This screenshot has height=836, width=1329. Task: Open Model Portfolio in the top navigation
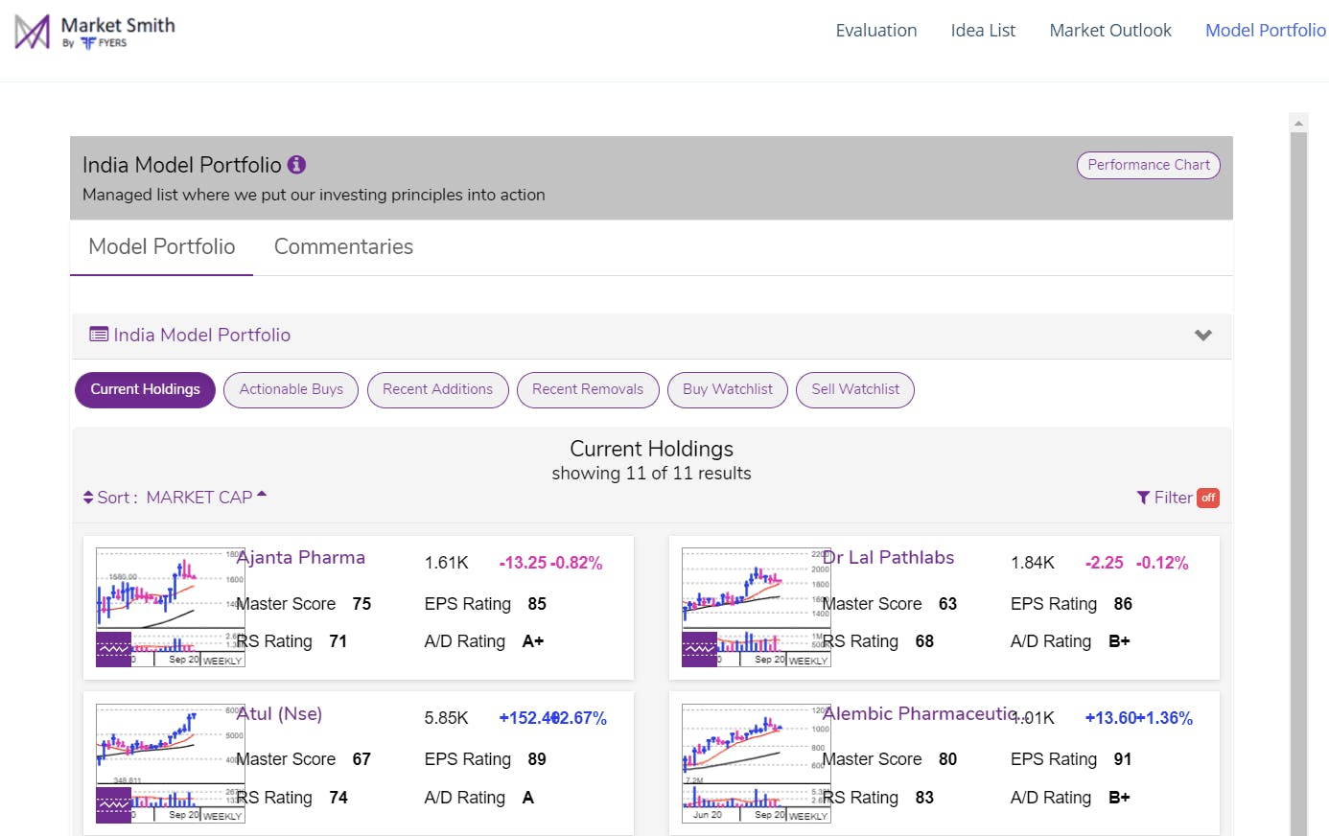(1266, 31)
